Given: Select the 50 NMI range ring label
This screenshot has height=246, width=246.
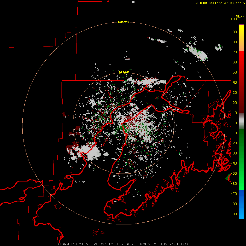Looking at the screenshot, I should [x=124, y=72].
